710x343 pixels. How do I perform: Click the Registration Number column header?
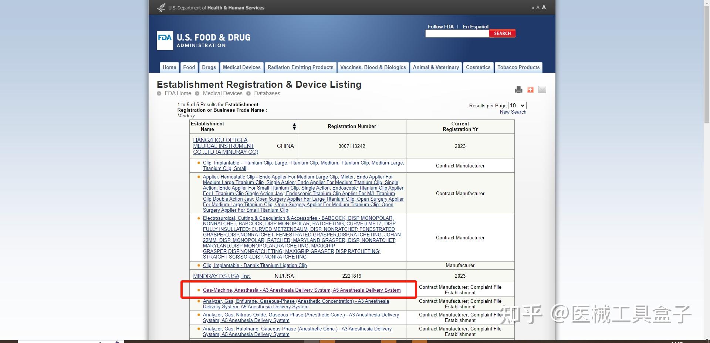(x=352, y=127)
